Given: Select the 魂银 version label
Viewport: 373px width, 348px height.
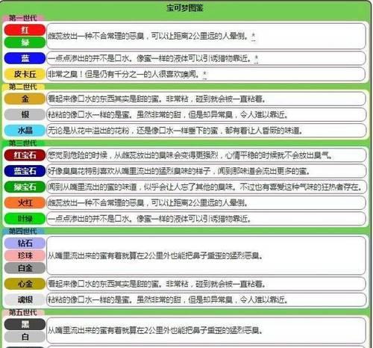Looking at the screenshot, I should 25,299.
